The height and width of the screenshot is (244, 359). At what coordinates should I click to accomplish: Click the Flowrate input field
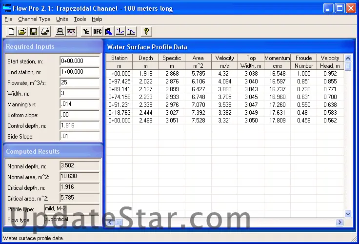point(79,82)
